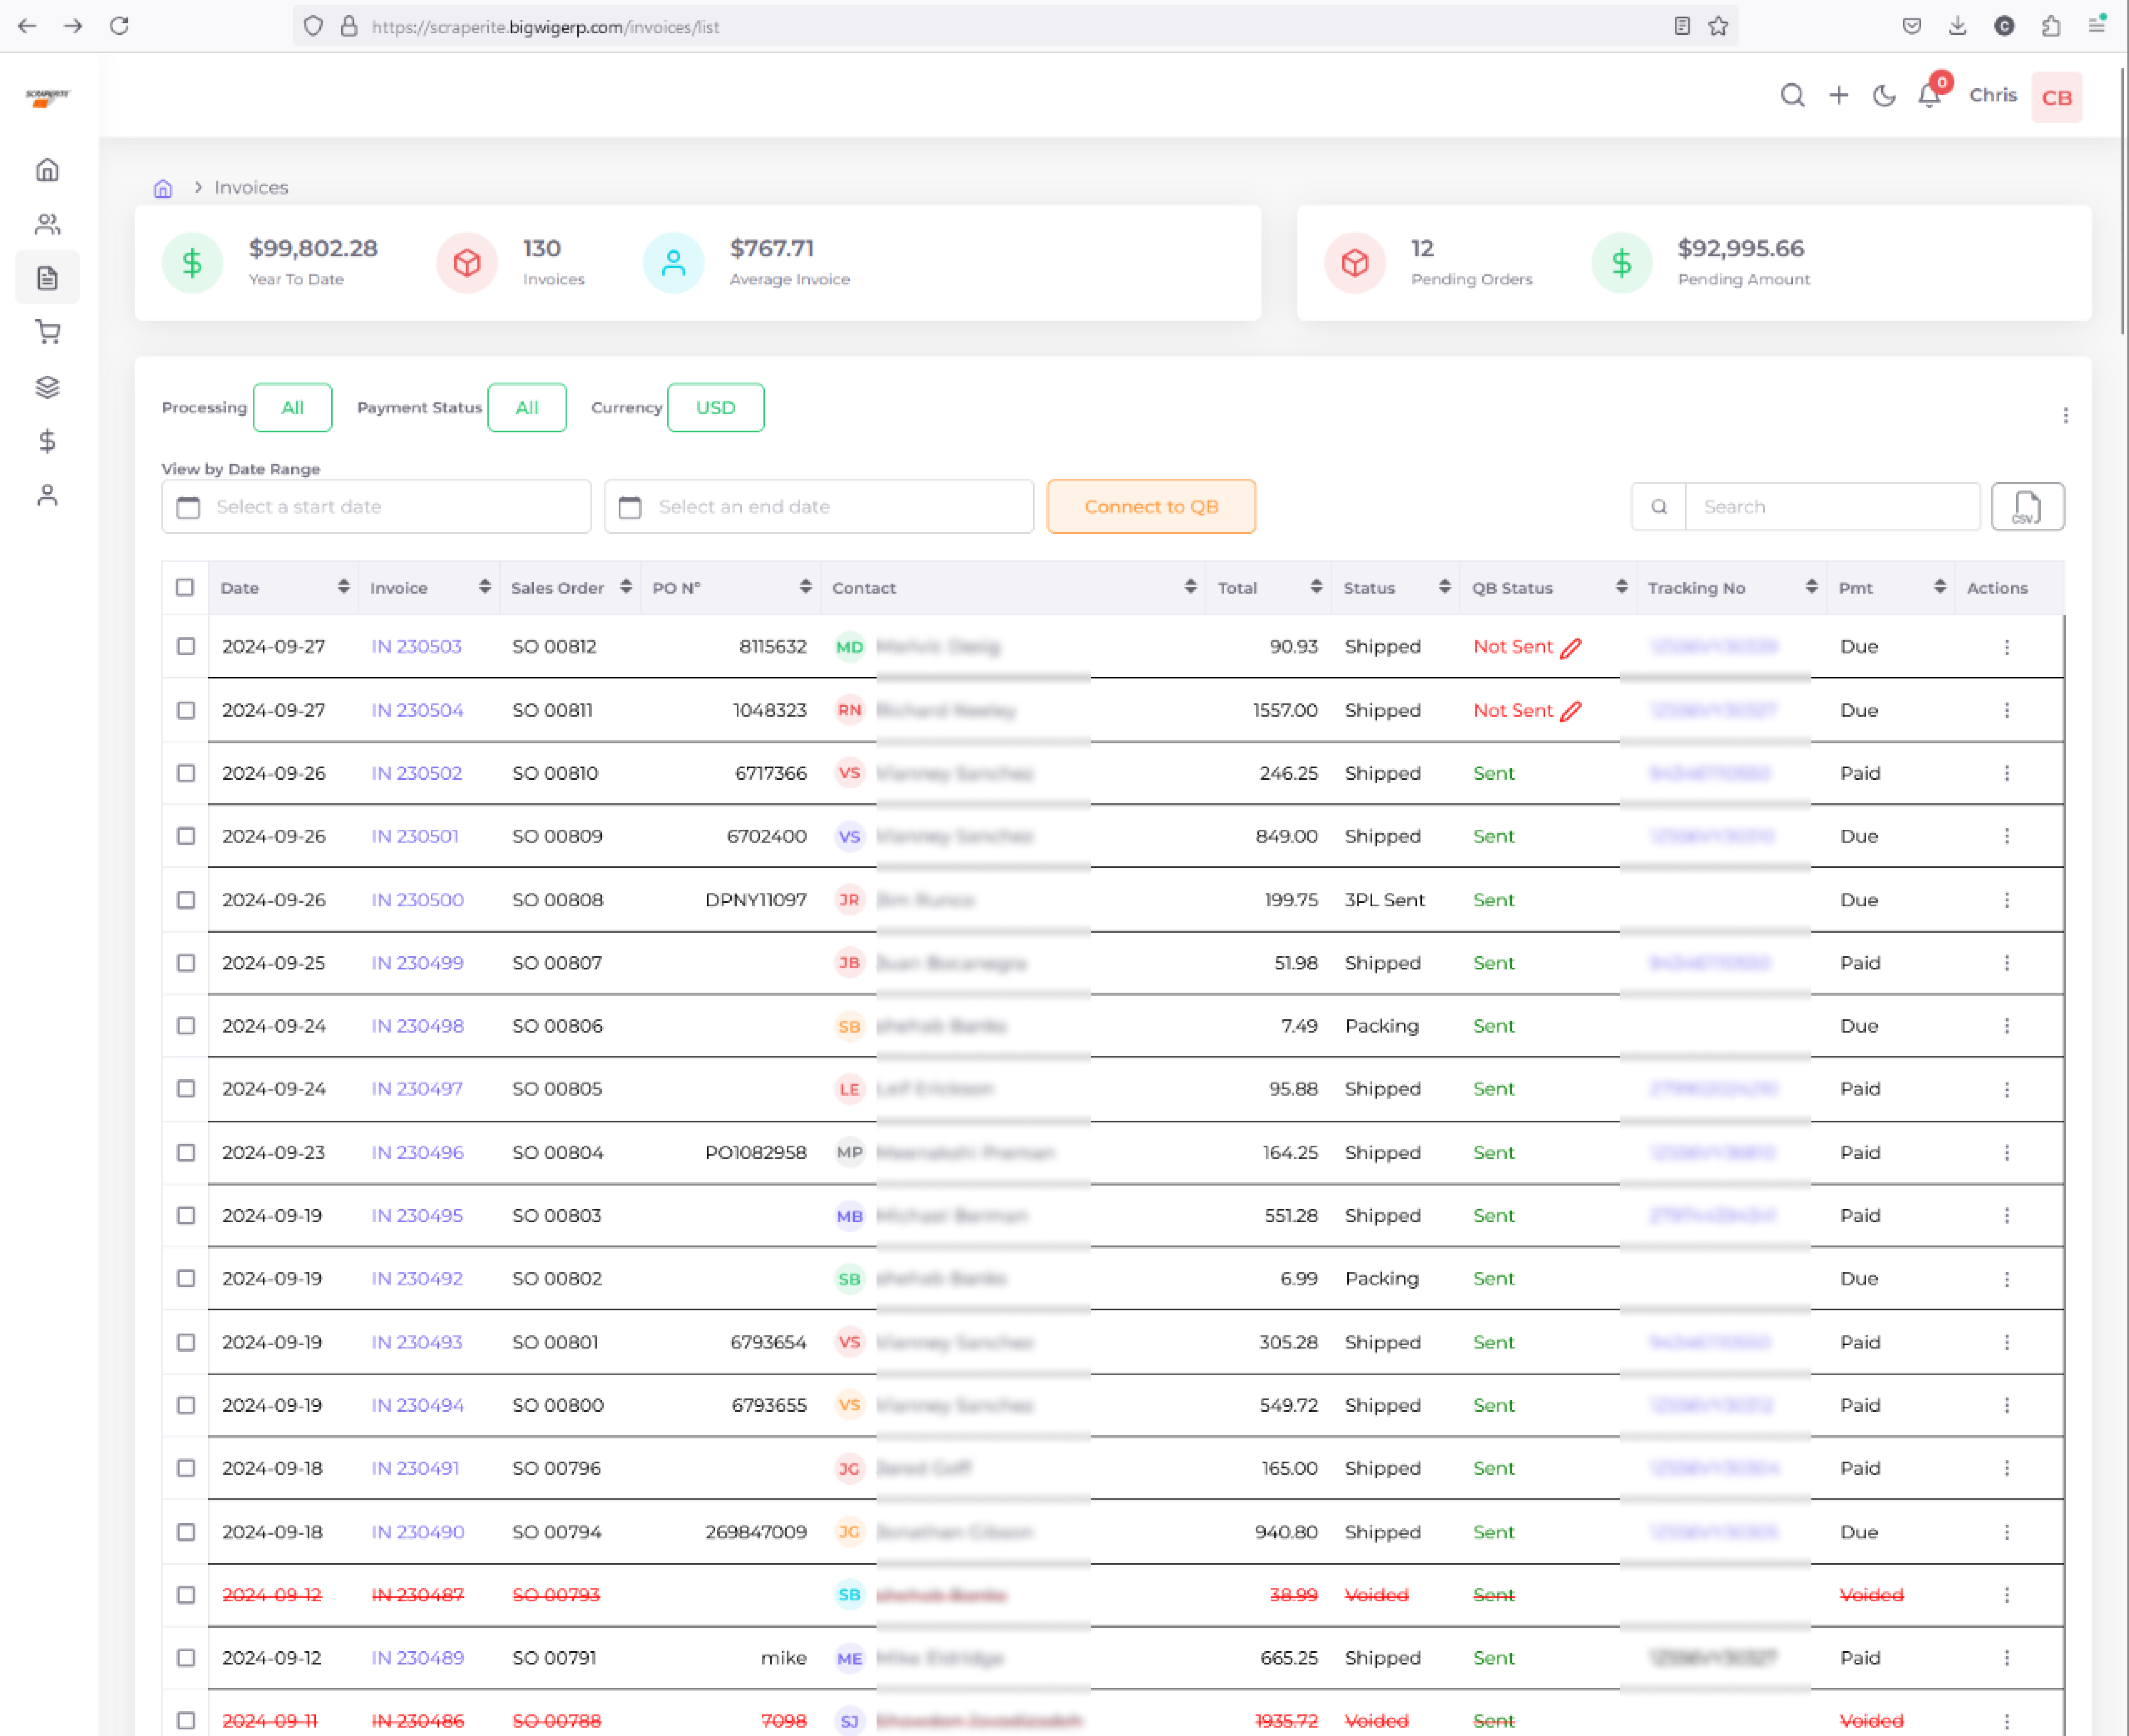Click the search magnifier in the header

(x=1792, y=96)
